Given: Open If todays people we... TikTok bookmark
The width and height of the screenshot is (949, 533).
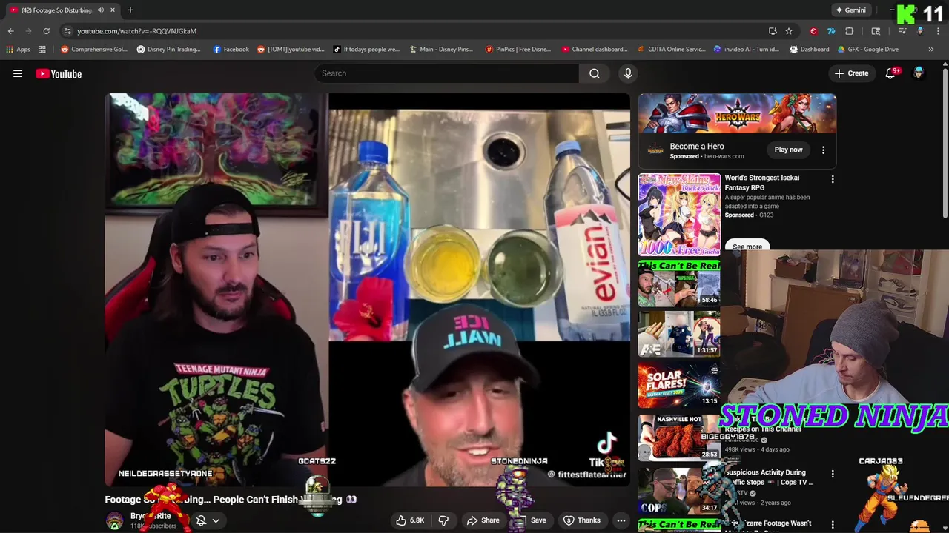Looking at the screenshot, I should [x=366, y=50].
